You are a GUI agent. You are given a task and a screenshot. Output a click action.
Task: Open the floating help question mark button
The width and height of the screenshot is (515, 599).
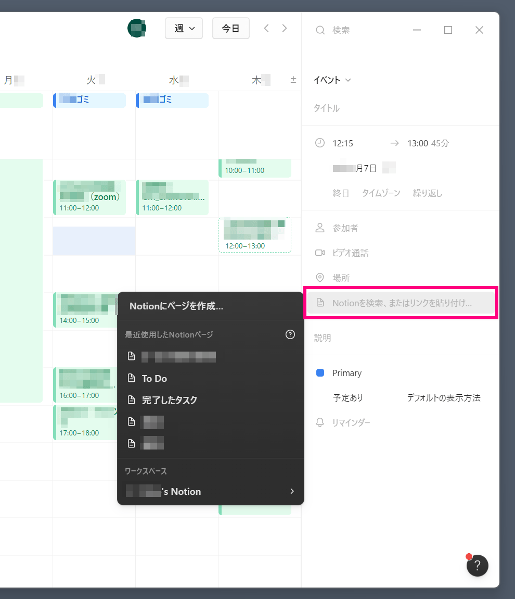[477, 565]
